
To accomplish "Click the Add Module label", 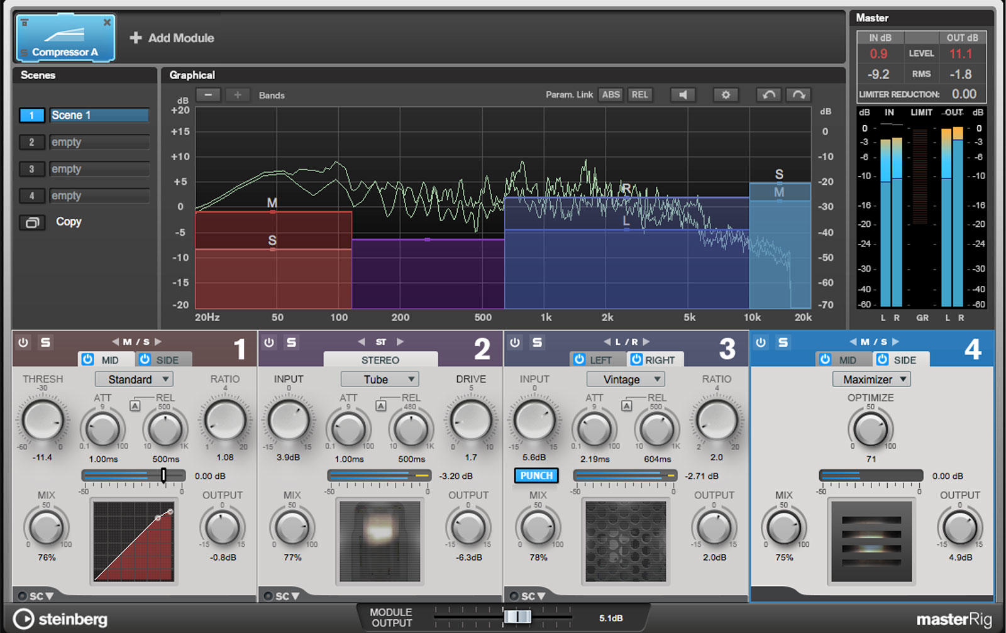I will pyautogui.click(x=181, y=38).
